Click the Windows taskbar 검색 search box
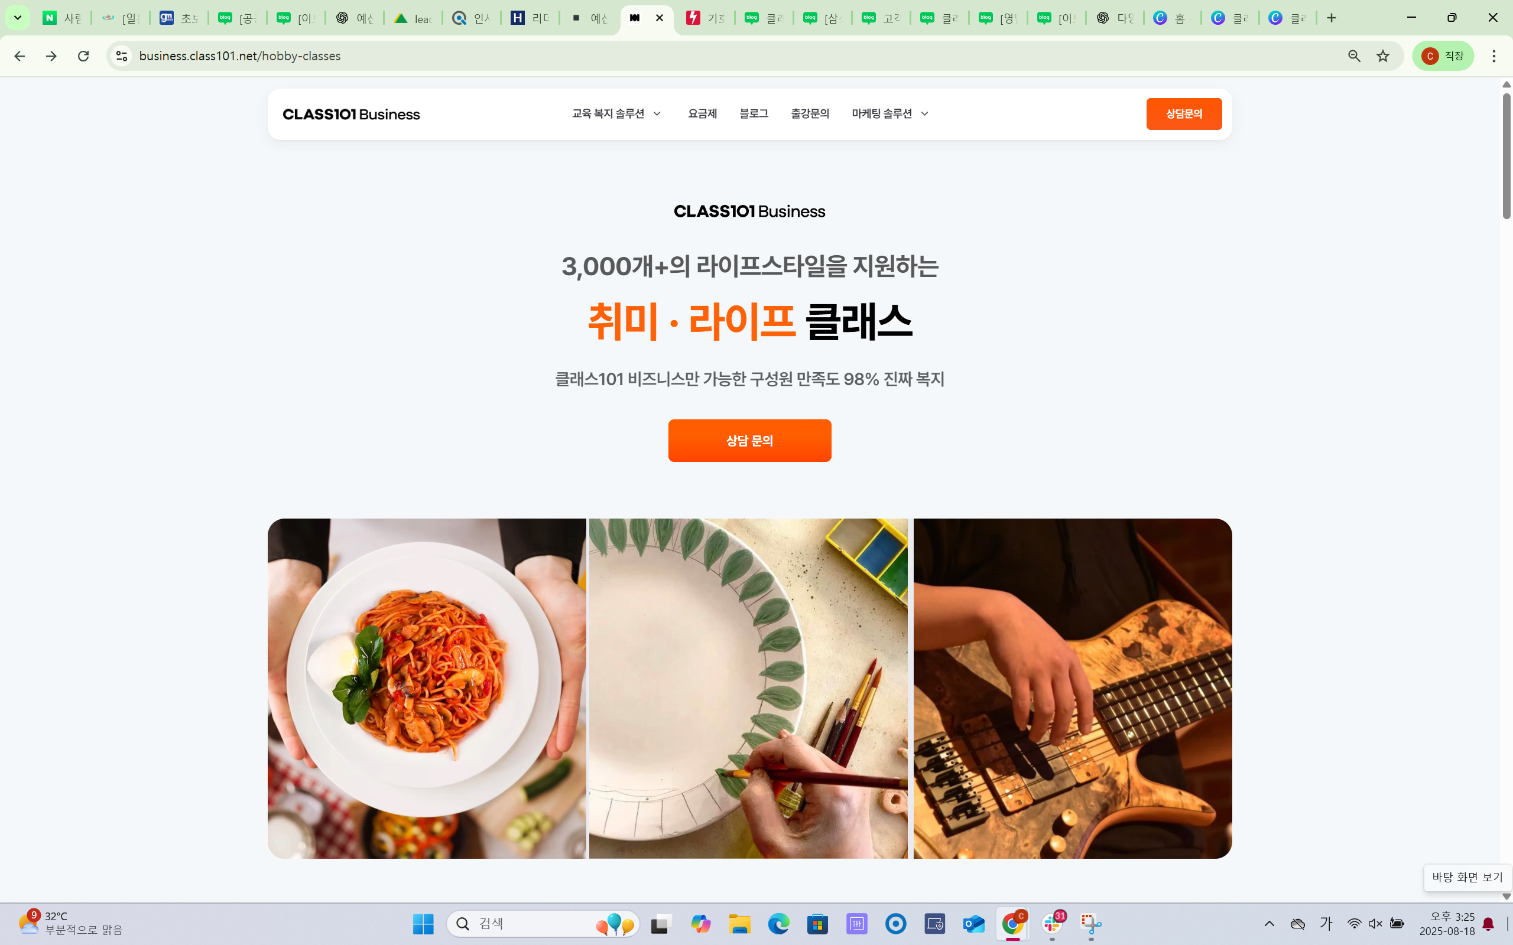Viewport: 1513px width, 945px height. coord(543,924)
